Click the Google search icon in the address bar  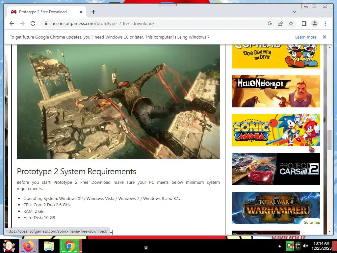[x=270, y=23]
